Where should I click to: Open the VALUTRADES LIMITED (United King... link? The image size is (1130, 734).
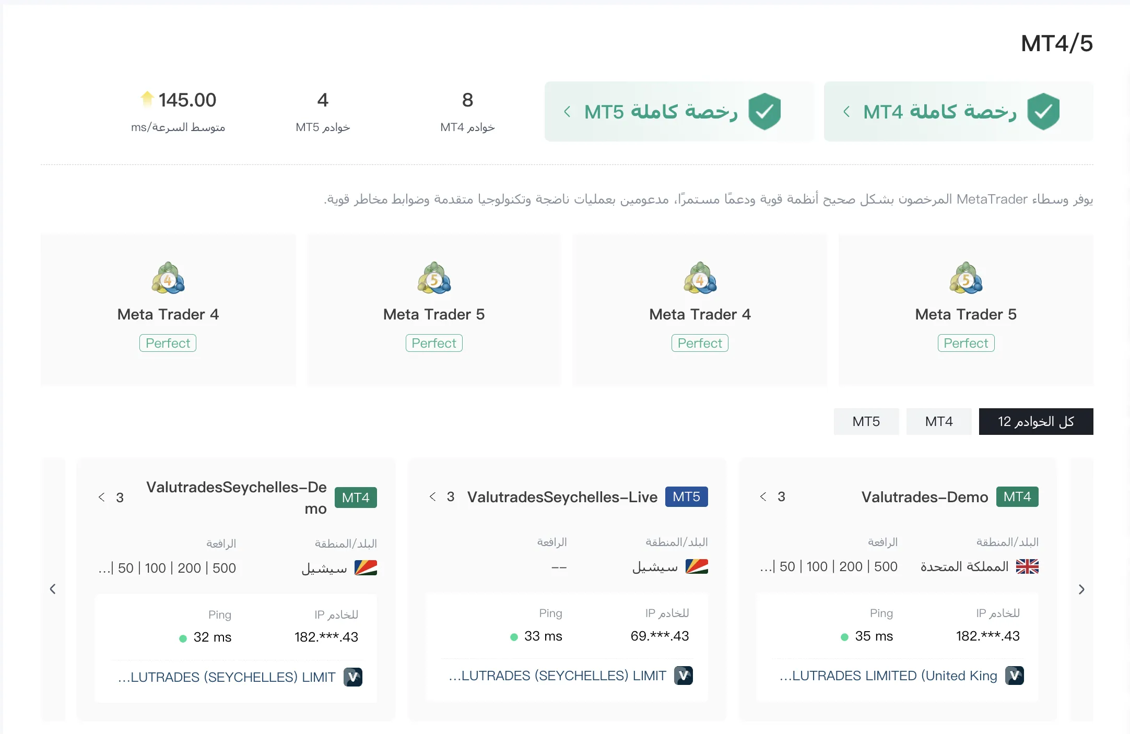(x=888, y=676)
